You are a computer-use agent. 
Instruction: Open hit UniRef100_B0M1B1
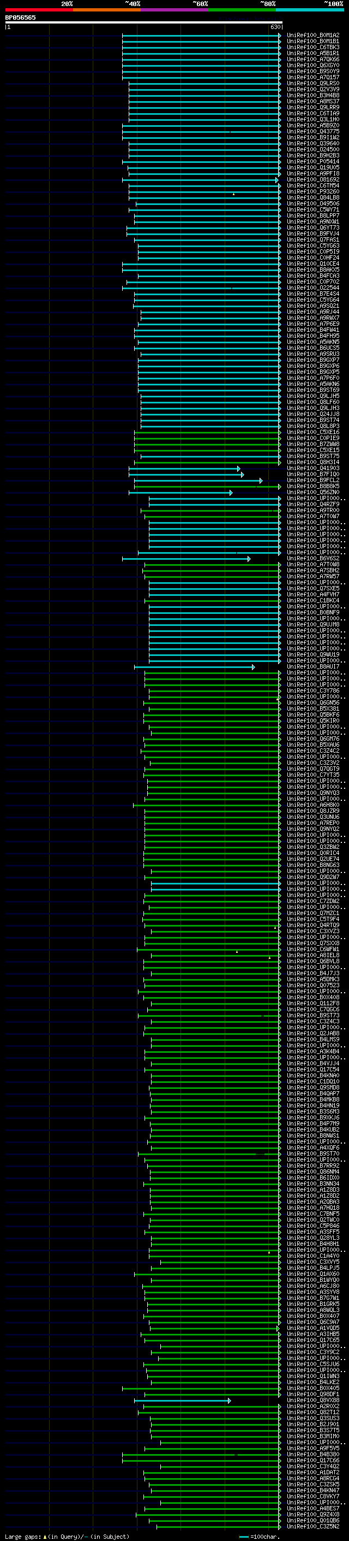(313, 42)
